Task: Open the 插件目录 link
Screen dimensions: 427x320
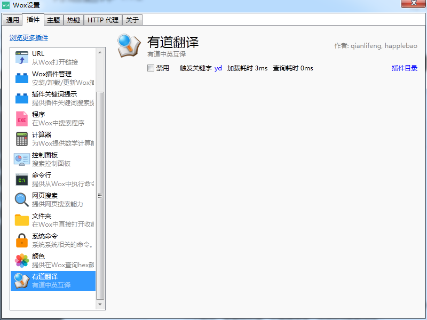Action: pos(405,68)
